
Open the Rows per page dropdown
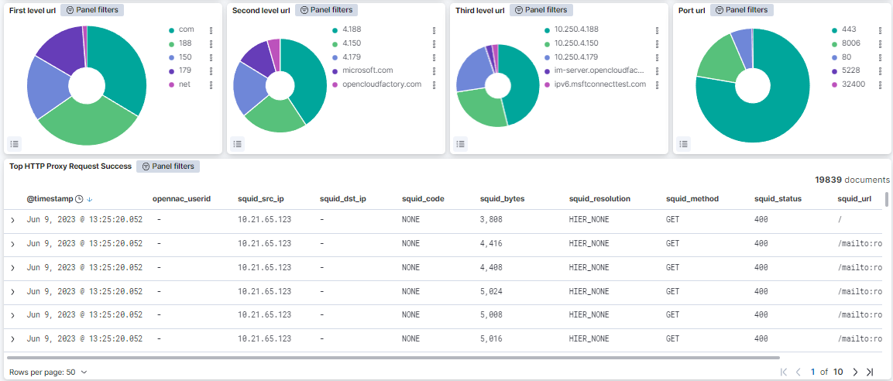pos(48,372)
